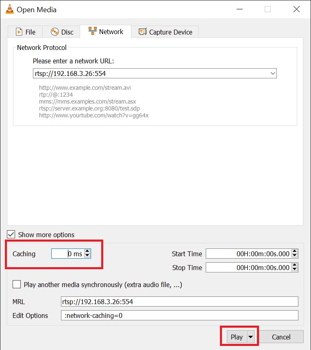
Task: Increase Start Time with up arrow
Action: [x=295, y=251]
